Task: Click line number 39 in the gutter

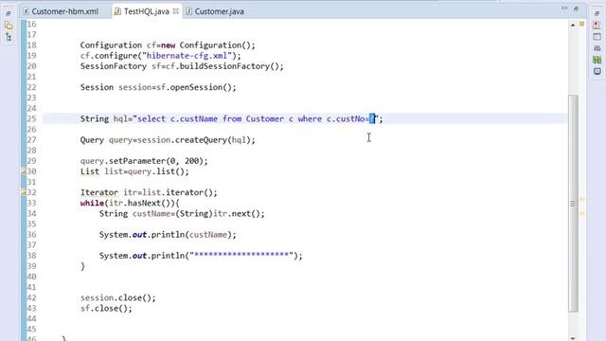Action: pos(31,266)
